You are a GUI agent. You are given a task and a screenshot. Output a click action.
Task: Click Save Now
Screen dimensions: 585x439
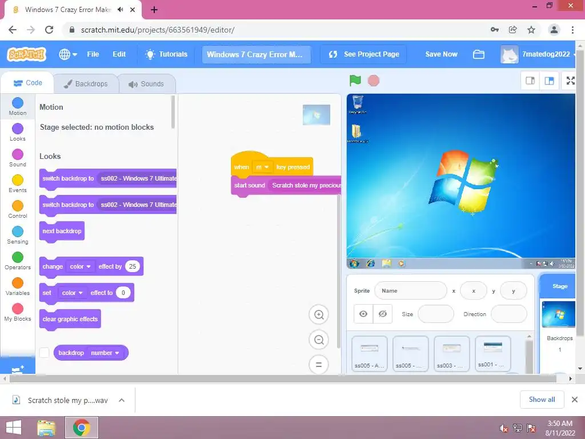click(441, 54)
